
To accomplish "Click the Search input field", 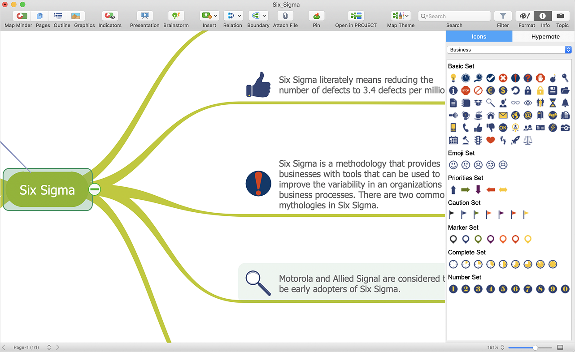I will tap(457, 16).
